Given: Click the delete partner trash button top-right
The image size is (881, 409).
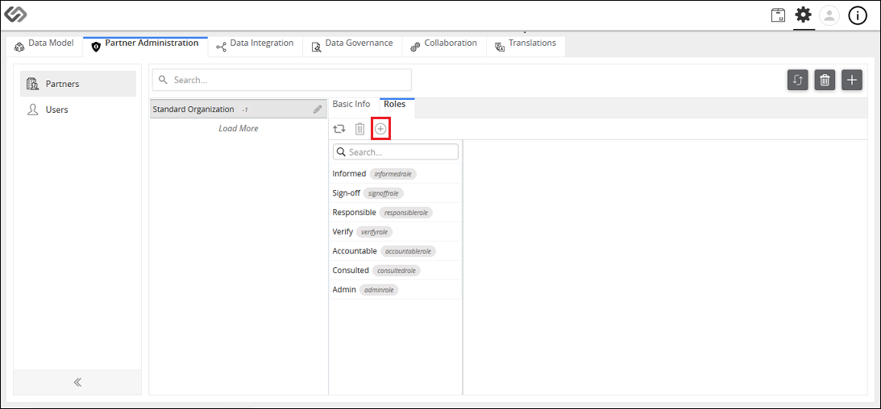Looking at the screenshot, I should pos(825,81).
